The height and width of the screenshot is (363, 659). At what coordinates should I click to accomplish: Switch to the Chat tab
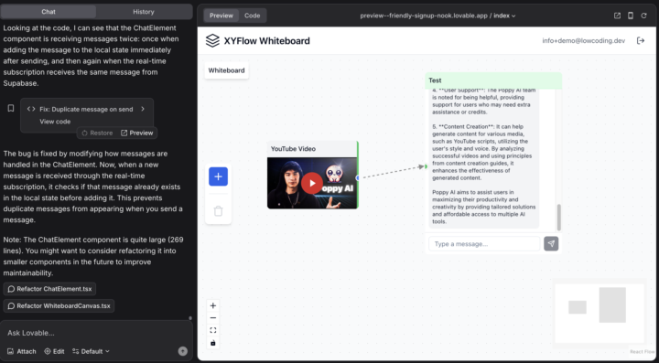pos(49,12)
